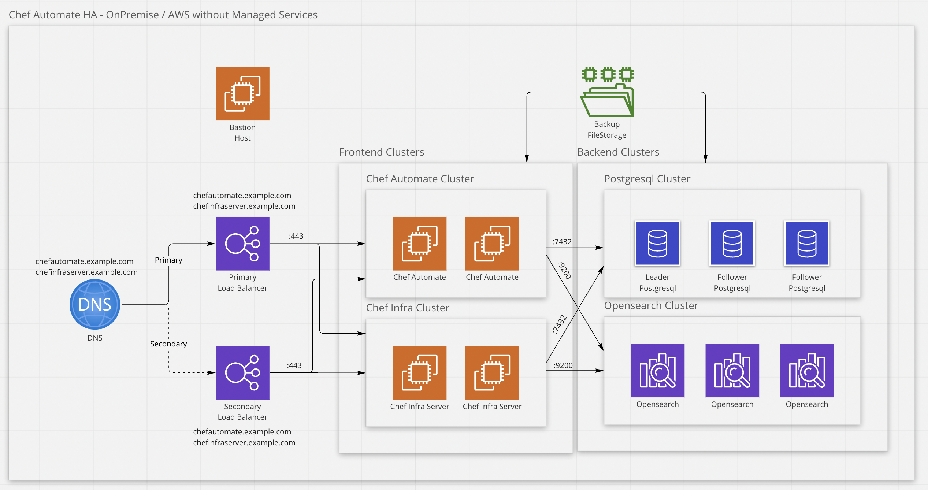This screenshot has width=928, height=490.
Task: Click the :443 label near Secondary Load Balancer
Action: click(294, 365)
